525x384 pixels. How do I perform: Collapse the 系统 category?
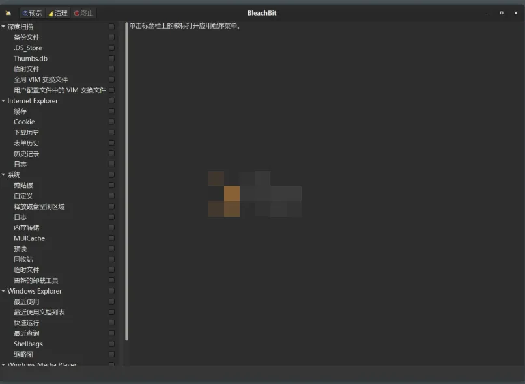[x=3, y=174]
